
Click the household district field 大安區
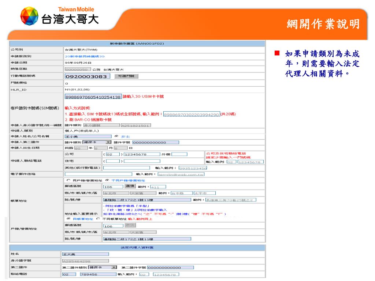click(144, 232)
